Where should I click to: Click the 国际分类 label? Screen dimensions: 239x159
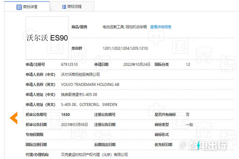162,65
